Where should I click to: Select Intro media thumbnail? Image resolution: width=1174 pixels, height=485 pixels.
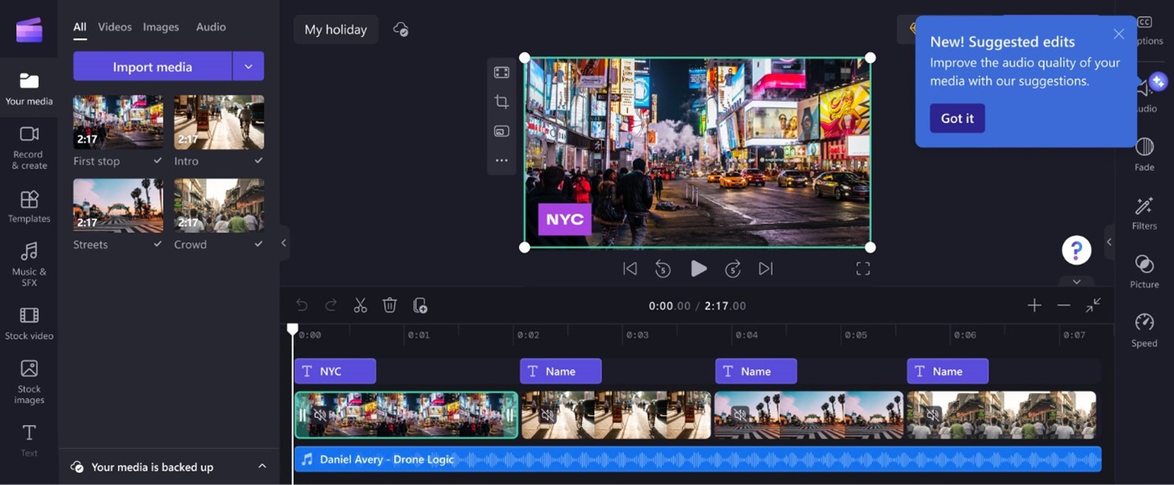tap(219, 122)
